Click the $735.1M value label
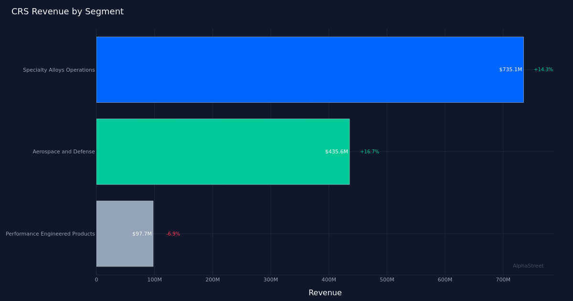Image resolution: width=573 pixels, height=301 pixels. click(510, 69)
